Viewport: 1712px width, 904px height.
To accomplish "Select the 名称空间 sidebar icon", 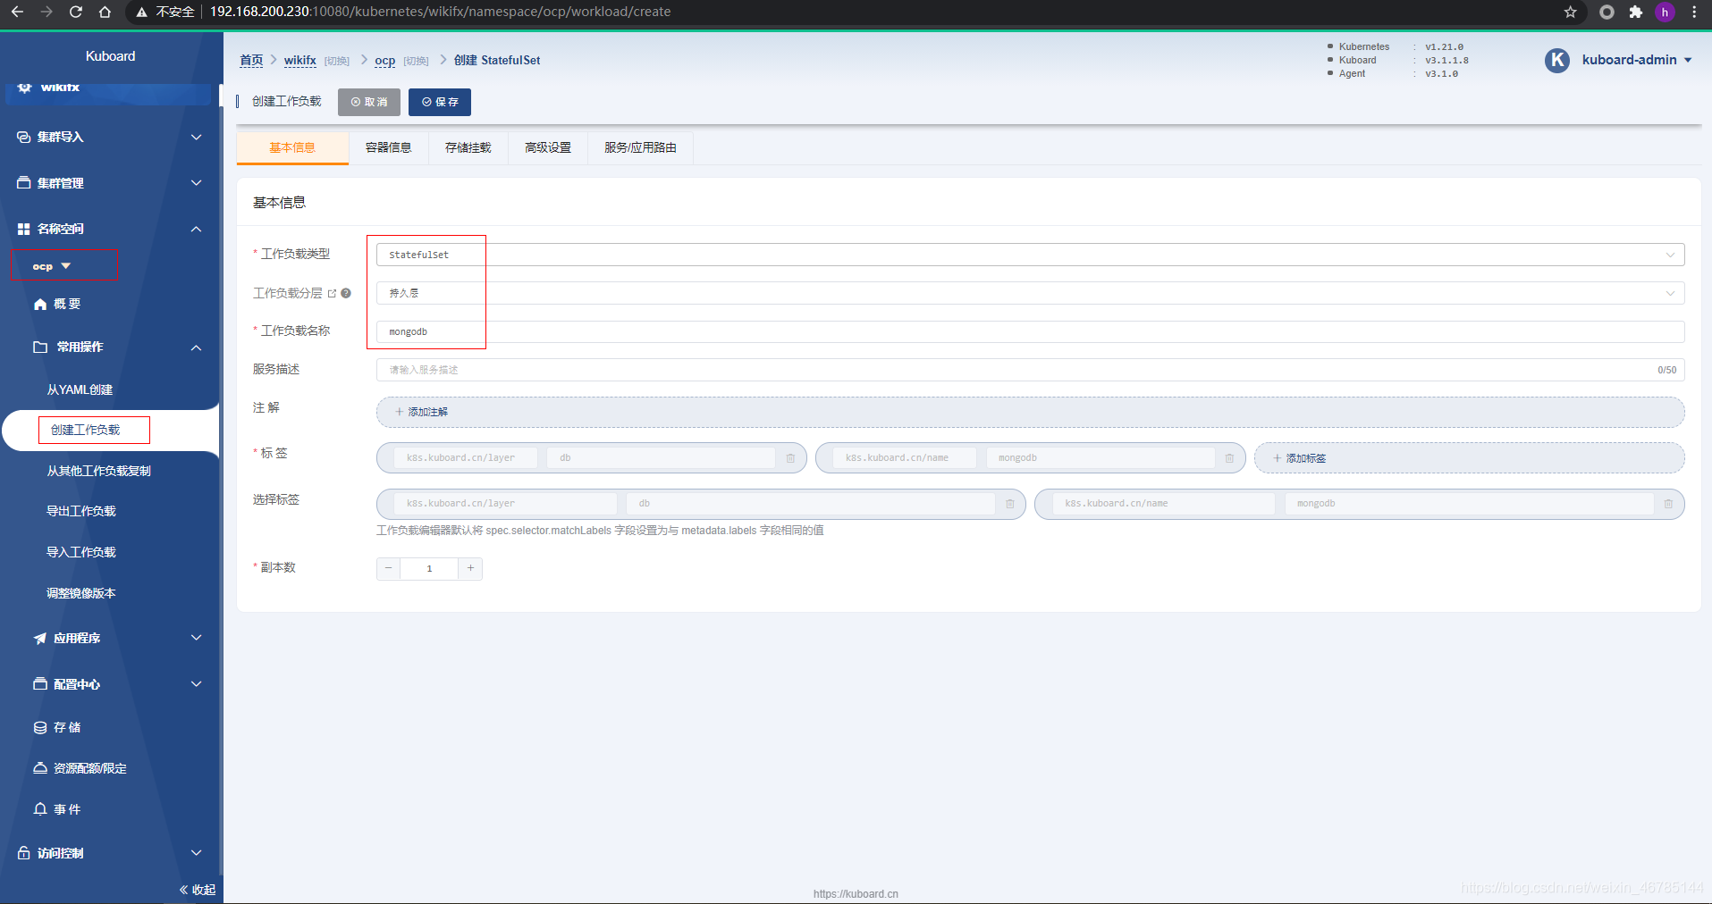I will (x=23, y=229).
